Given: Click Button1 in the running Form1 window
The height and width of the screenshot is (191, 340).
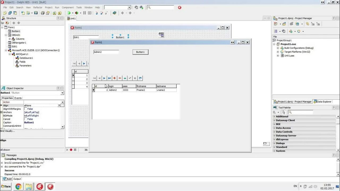Looking at the screenshot, I should (x=140, y=52).
